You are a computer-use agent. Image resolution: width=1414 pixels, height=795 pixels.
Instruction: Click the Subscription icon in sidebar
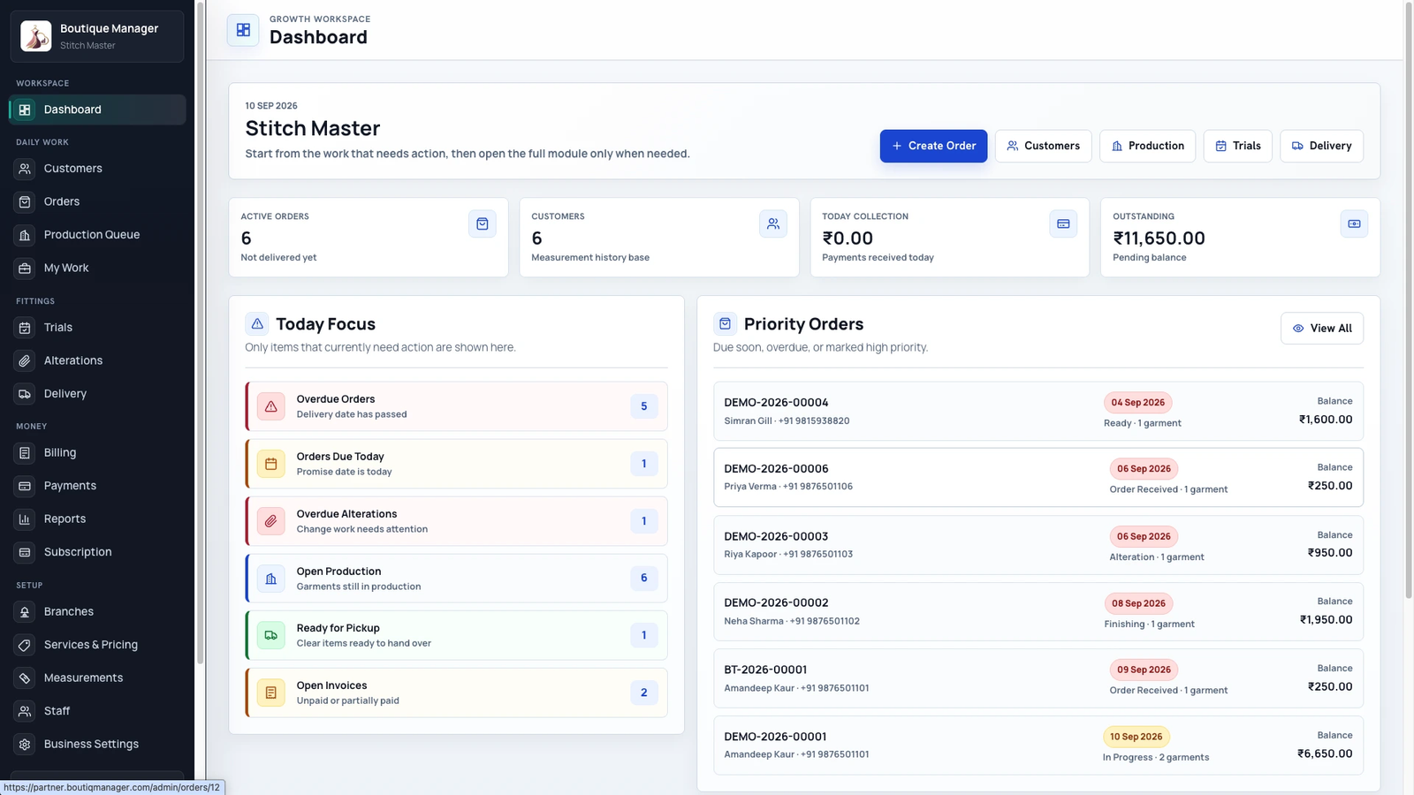25,552
